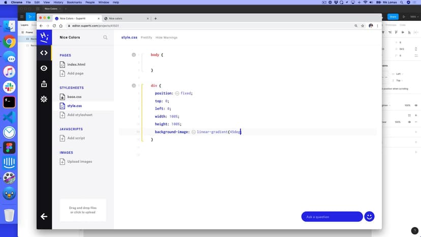Click Add stylesheet in sidebar
Image resolution: width=421 pixels, height=237 pixels.
(x=79, y=115)
